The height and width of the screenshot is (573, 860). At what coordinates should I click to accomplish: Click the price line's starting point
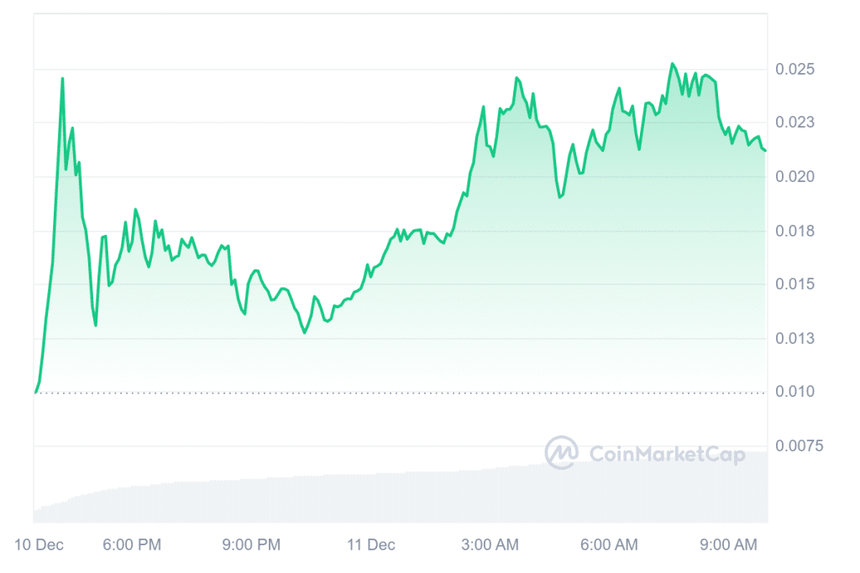click(35, 392)
